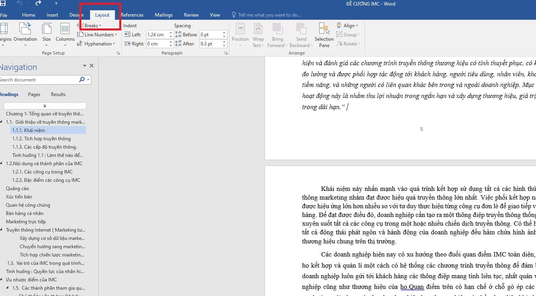The height and width of the screenshot is (296, 536).
Task: Select Pages tab in Navigation pane
Action: [34, 94]
